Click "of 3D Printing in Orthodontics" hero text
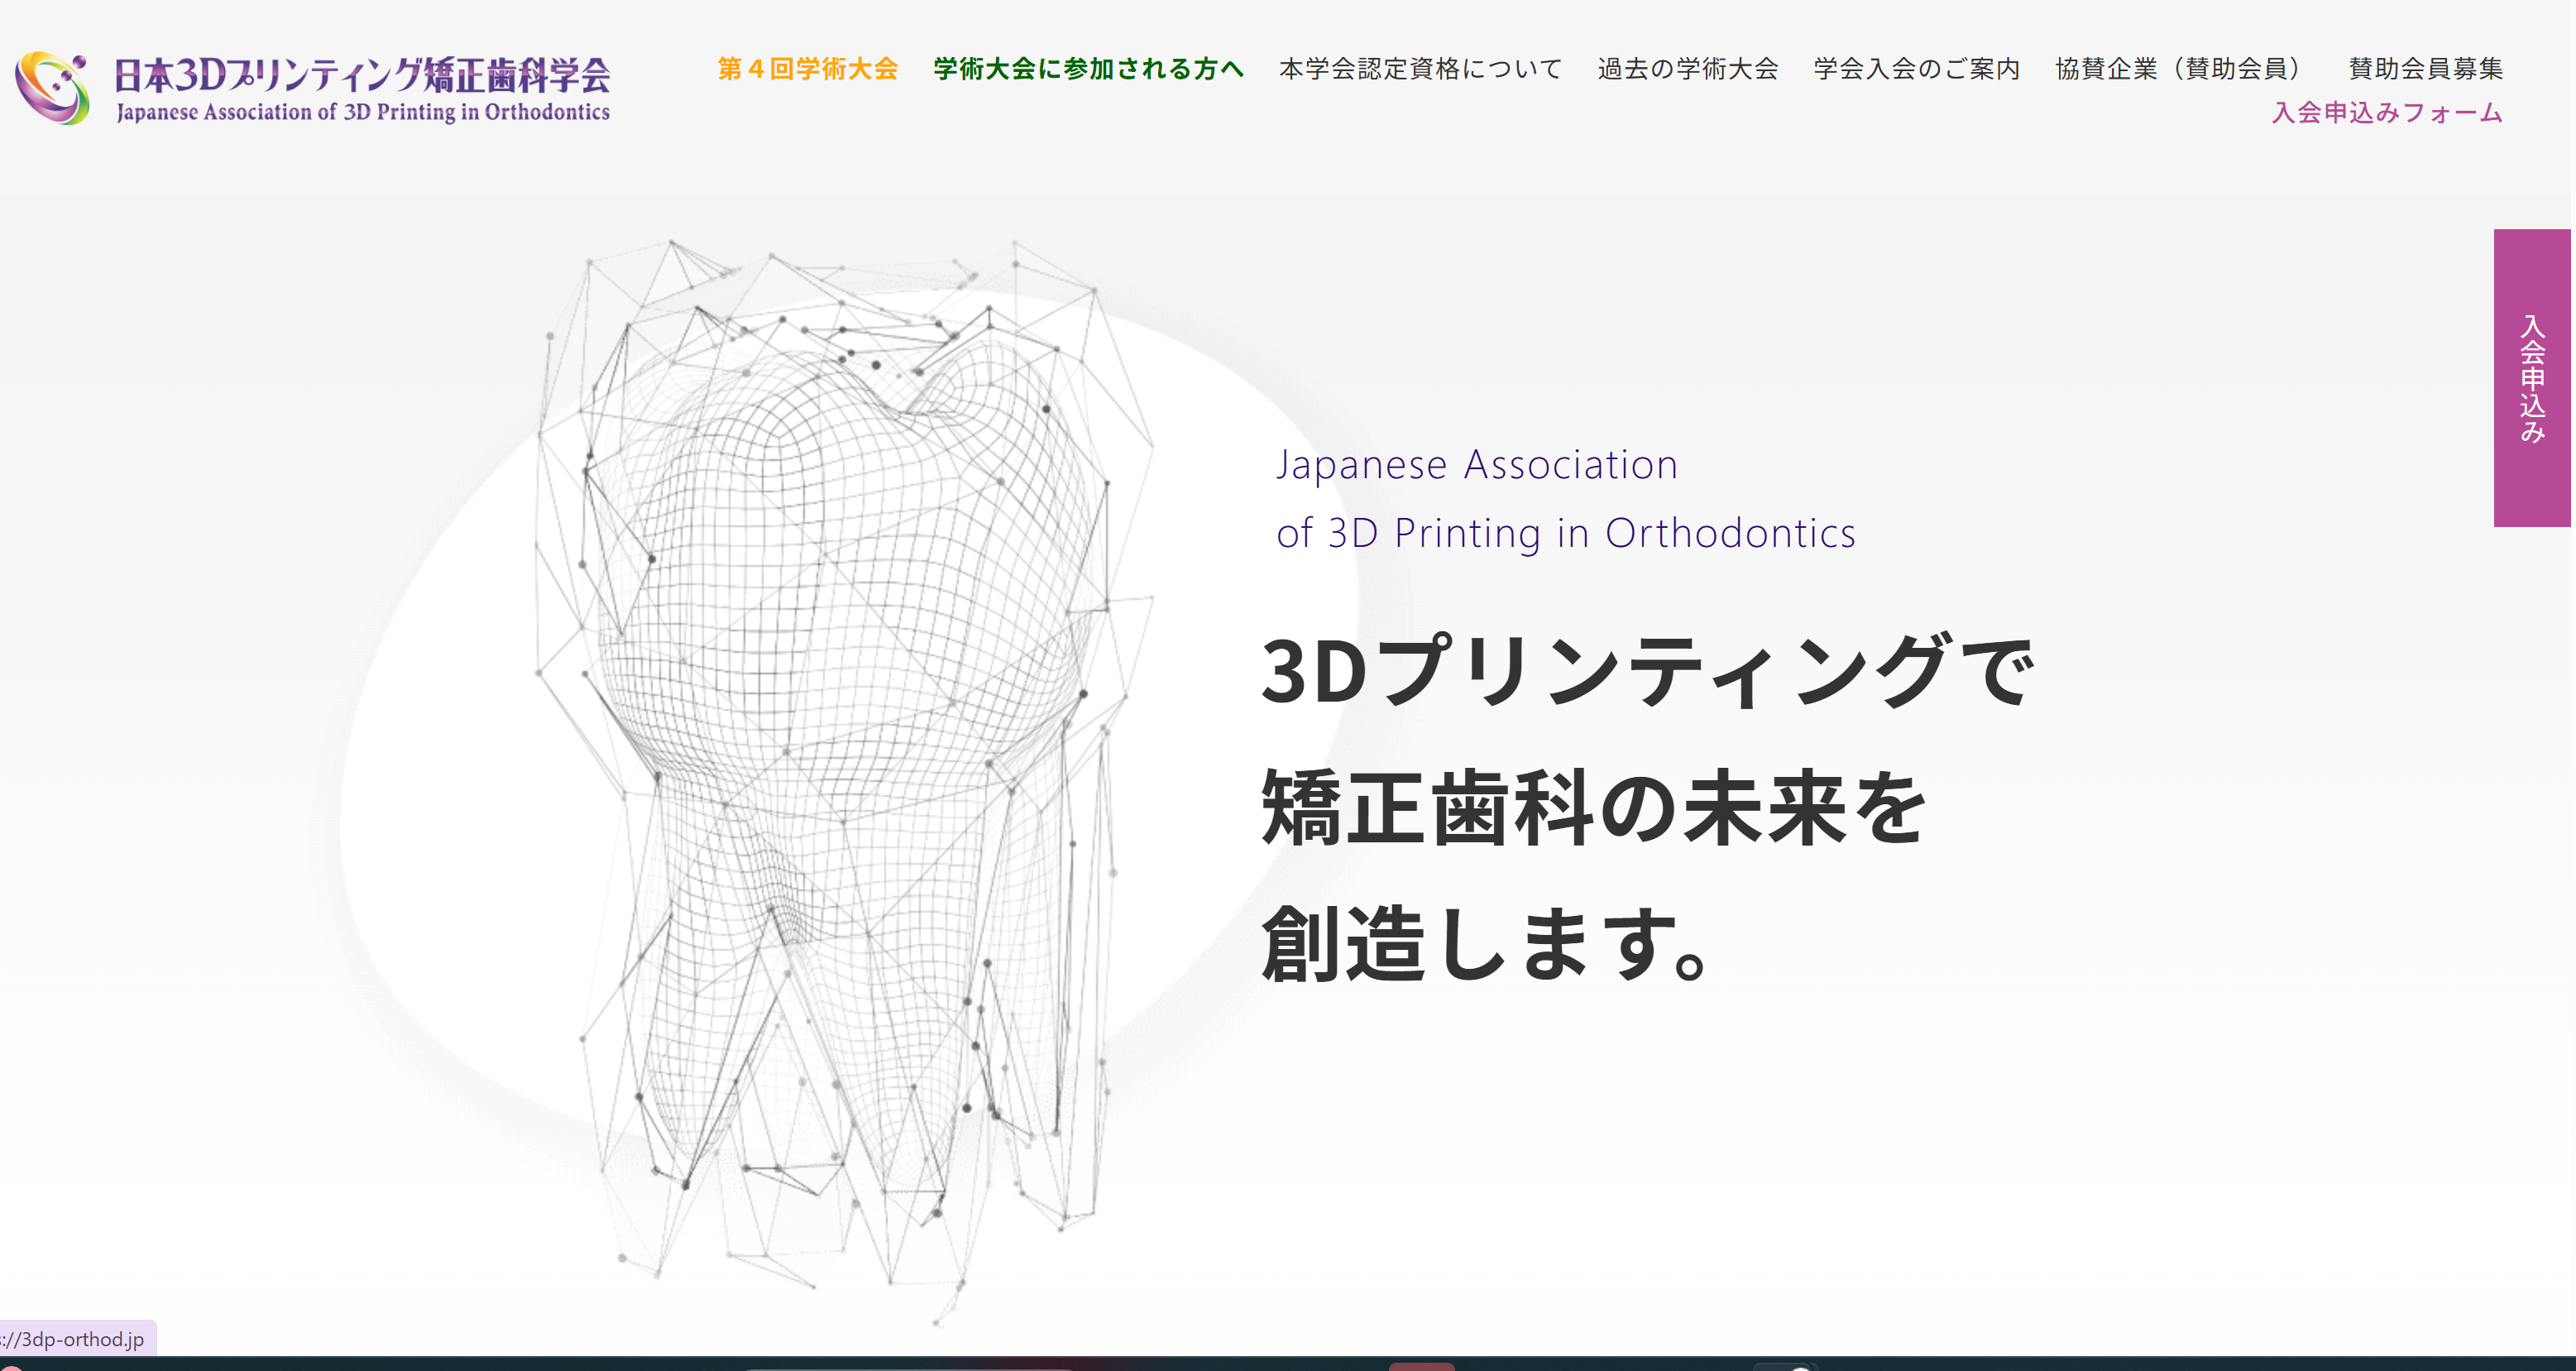 (1565, 533)
